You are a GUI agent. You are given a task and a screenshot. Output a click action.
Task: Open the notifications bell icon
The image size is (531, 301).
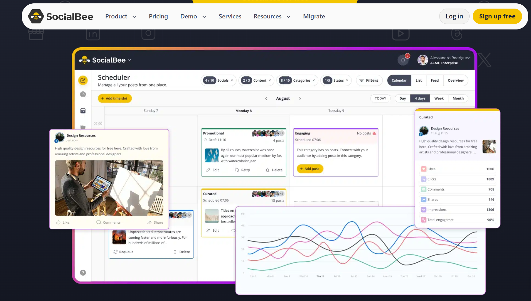[403, 60]
